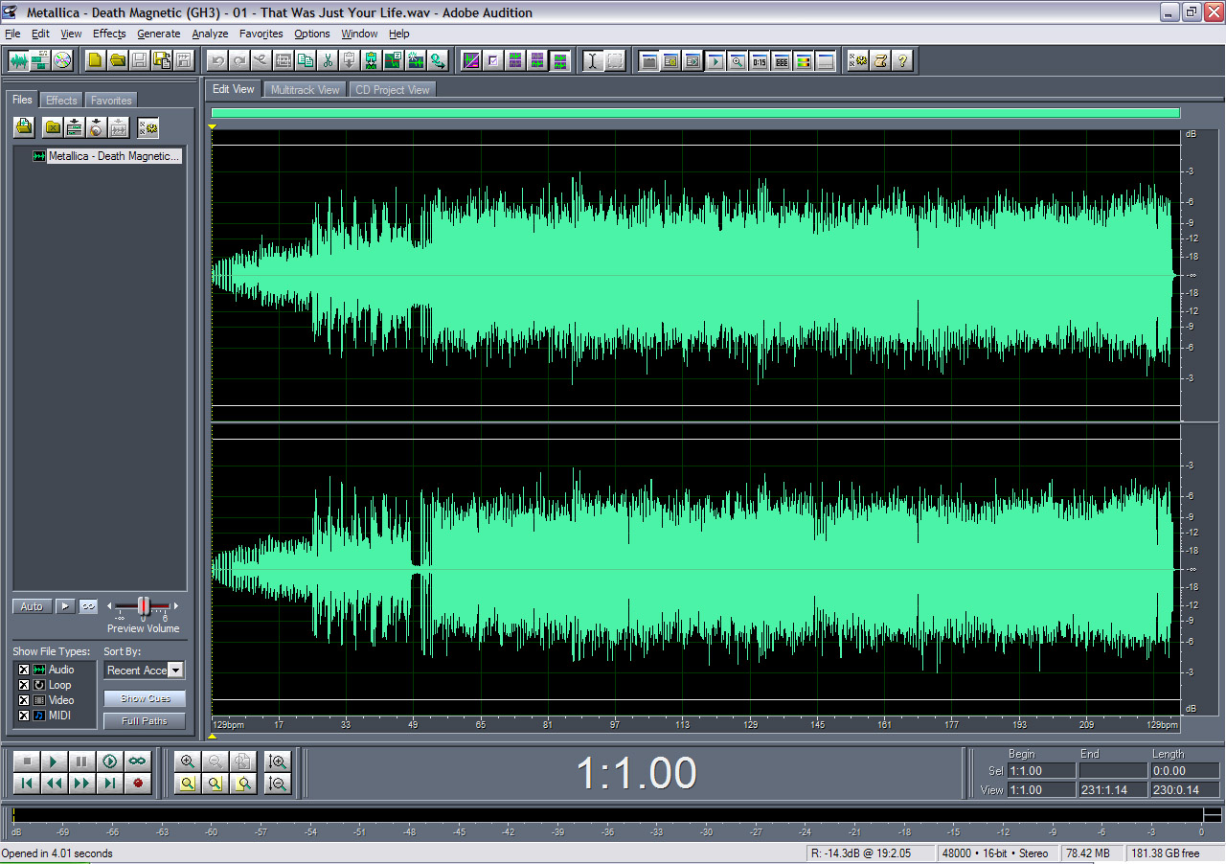
Task: Start playback with the play button
Action: point(55,762)
